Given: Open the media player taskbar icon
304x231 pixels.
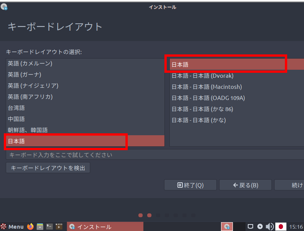Looking at the screenshot, I should tap(59, 226).
